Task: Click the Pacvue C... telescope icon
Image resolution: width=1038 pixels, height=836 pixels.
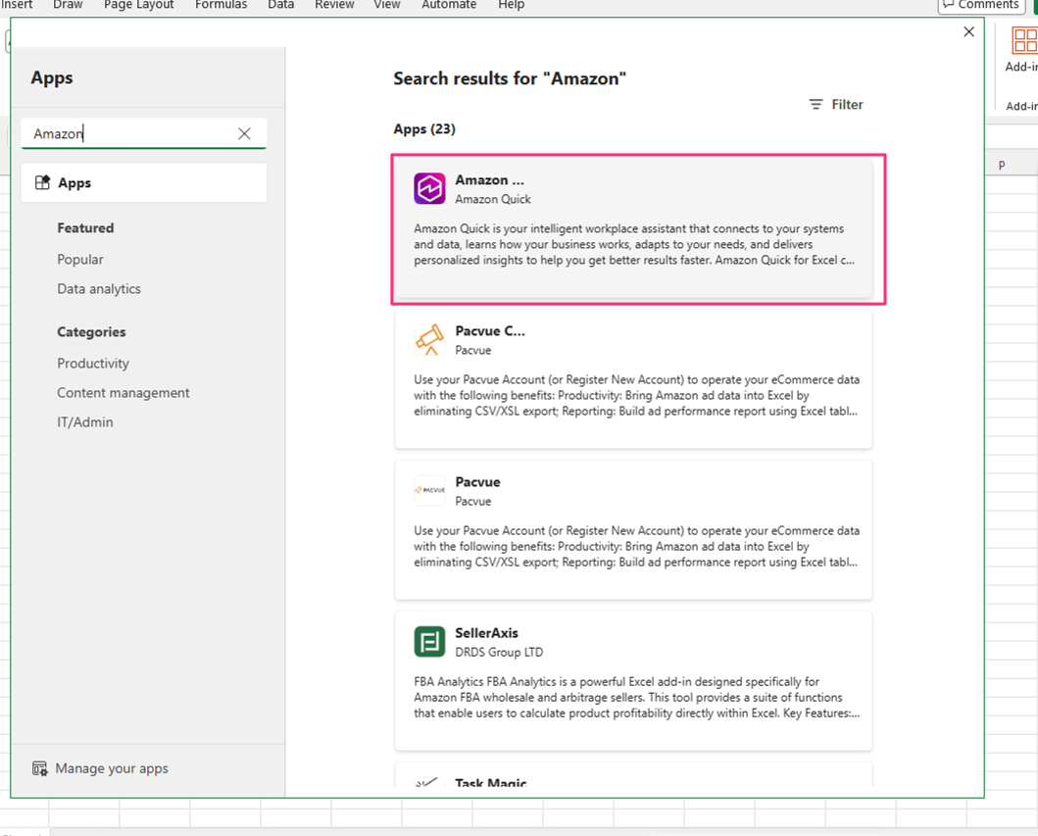Action: click(429, 339)
